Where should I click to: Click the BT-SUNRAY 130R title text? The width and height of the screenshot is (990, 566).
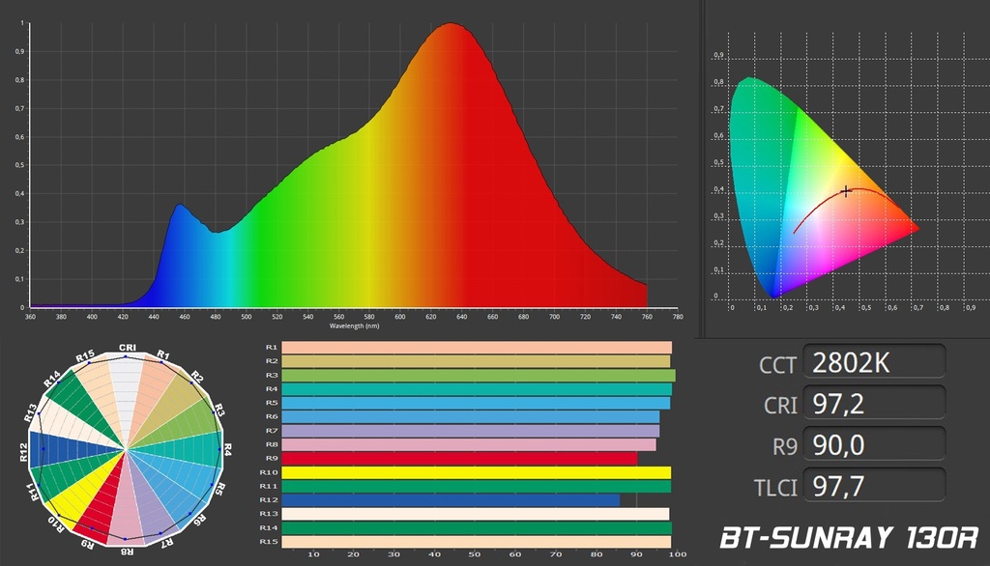click(x=849, y=538)
